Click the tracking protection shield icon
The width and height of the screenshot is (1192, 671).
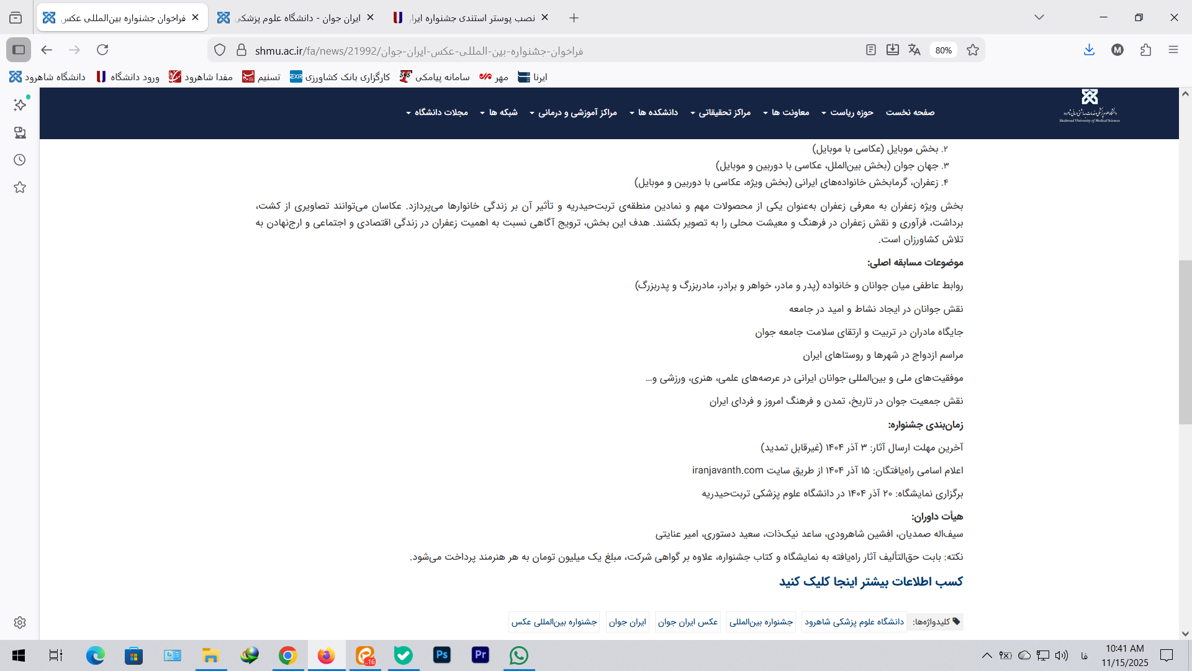click(220, 50)
